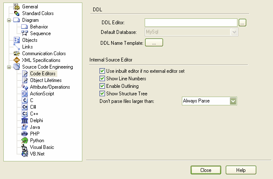Click the Attribute/Operations icon
This screenshot has height=179, width=273.
click(25, 87)
